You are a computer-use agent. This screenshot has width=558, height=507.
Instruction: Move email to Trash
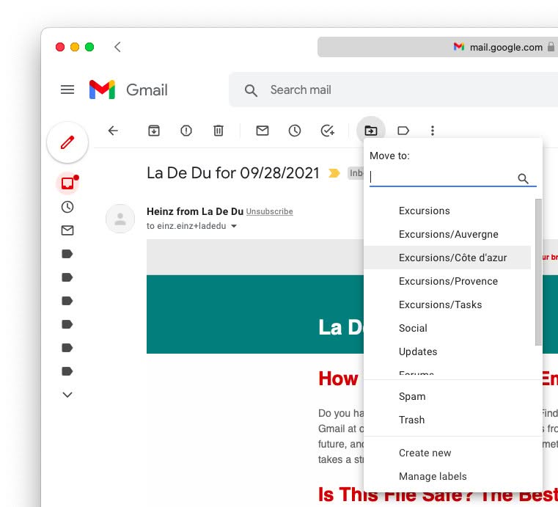pyautogui.click(x=453, y=420)
